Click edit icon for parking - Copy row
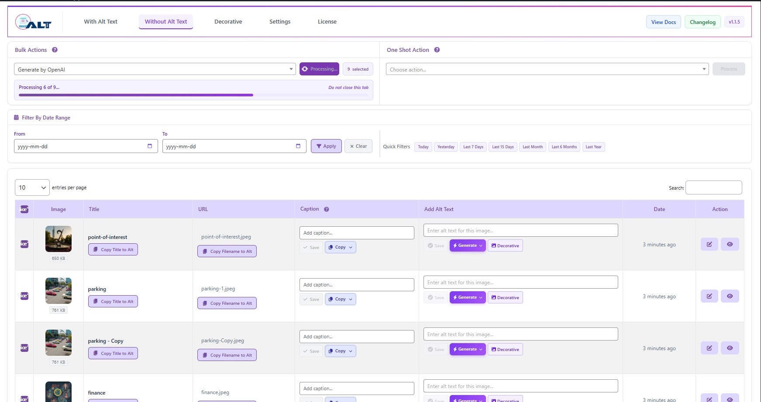The width and height of the screenshot is (761, 402). point(709,348)
